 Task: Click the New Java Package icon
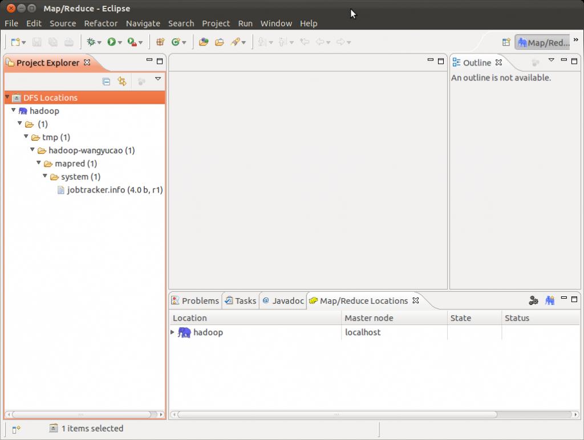coord(160,42)
